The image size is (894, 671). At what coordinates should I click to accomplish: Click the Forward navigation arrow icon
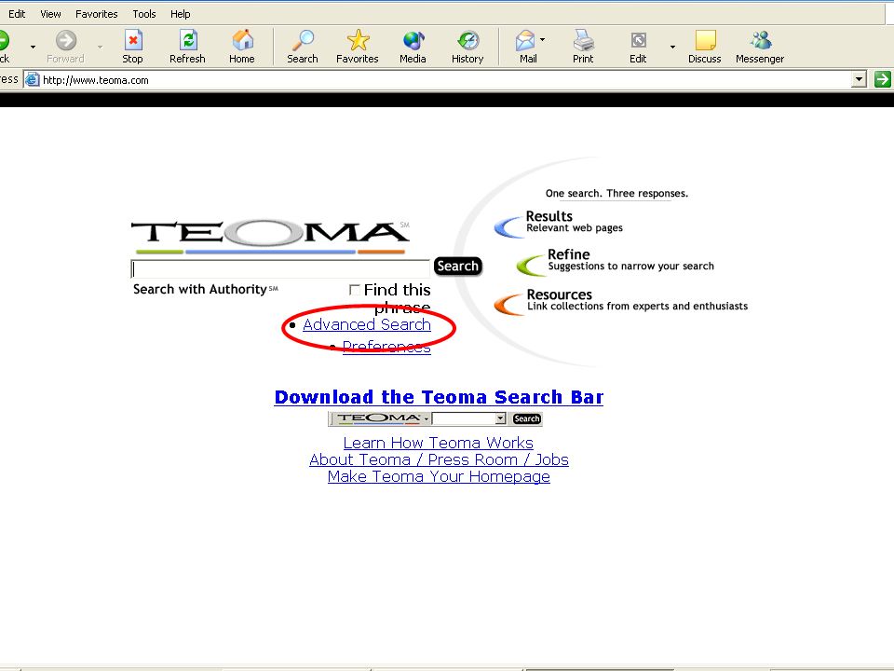66,40
